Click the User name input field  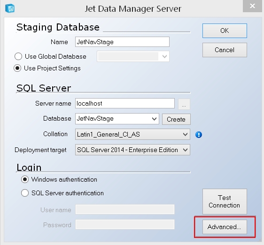(125, 209)
